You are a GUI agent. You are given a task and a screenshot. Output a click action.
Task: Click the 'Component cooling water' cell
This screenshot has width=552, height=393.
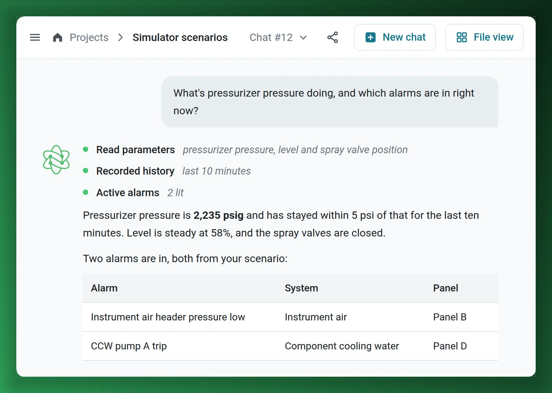(342, 346)
